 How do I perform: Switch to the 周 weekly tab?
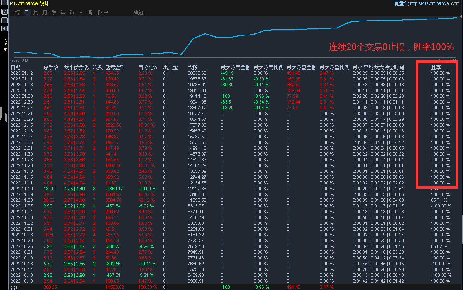[x=36, y=12]
